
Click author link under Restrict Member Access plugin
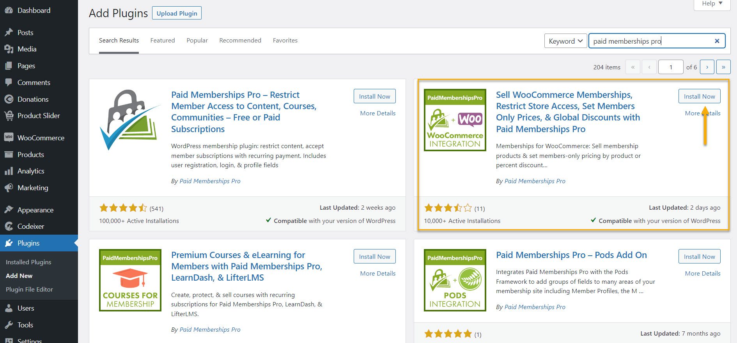(x=210, y=181)
